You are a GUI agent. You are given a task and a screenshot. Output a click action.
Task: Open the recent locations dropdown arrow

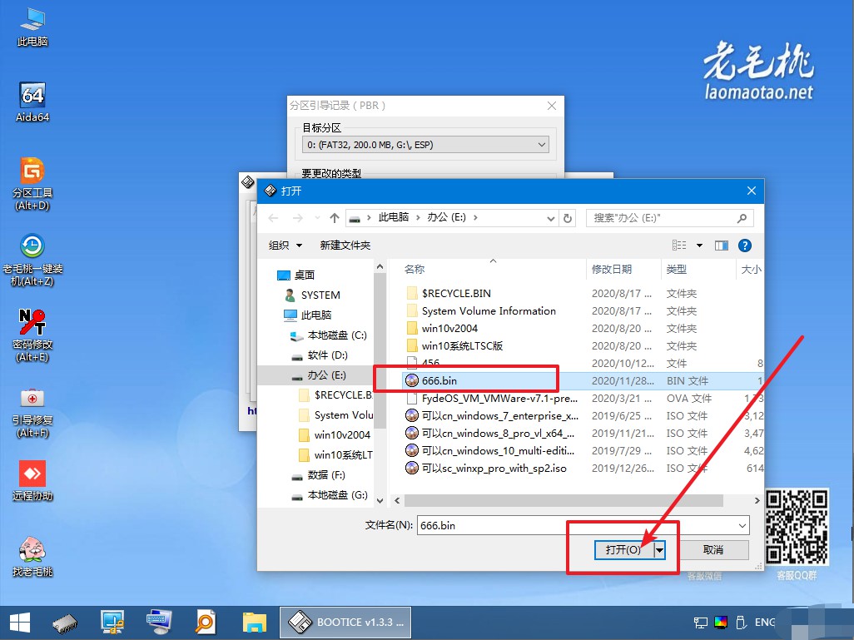pos(317,218)
